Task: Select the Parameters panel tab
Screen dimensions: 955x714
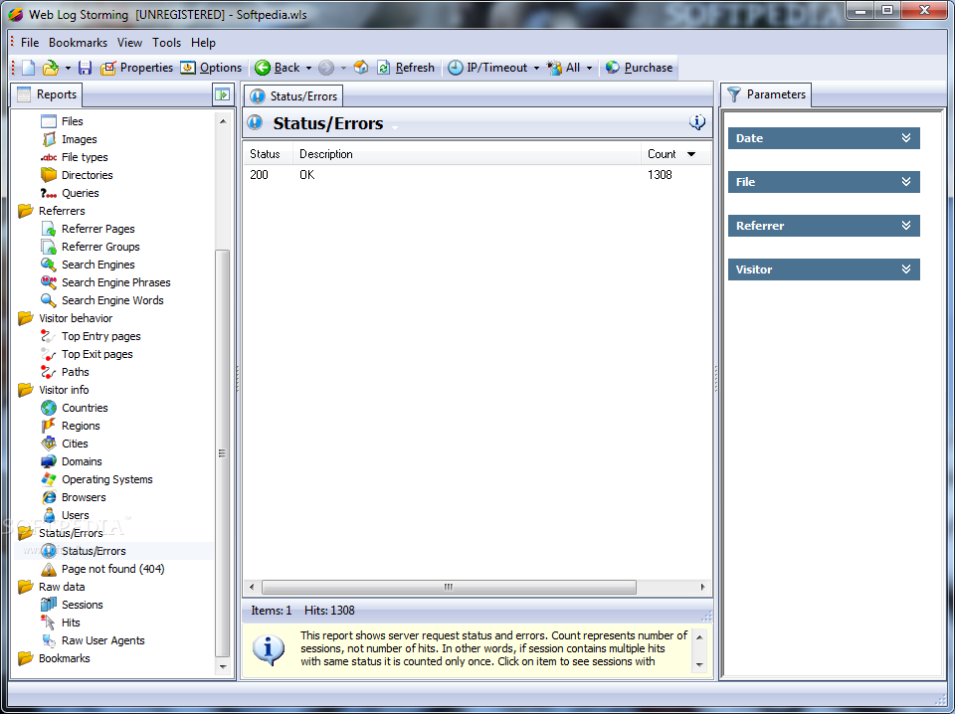Action: pos(766,94)
